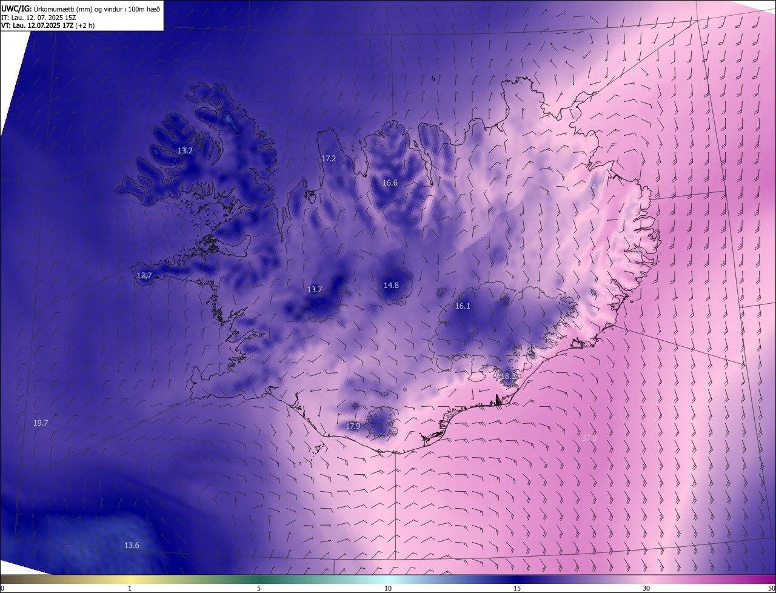The height and width of the screenshot is (593, 776).
Task: Click the 12.7 value on the western peninsula
Action: point(144,275)
